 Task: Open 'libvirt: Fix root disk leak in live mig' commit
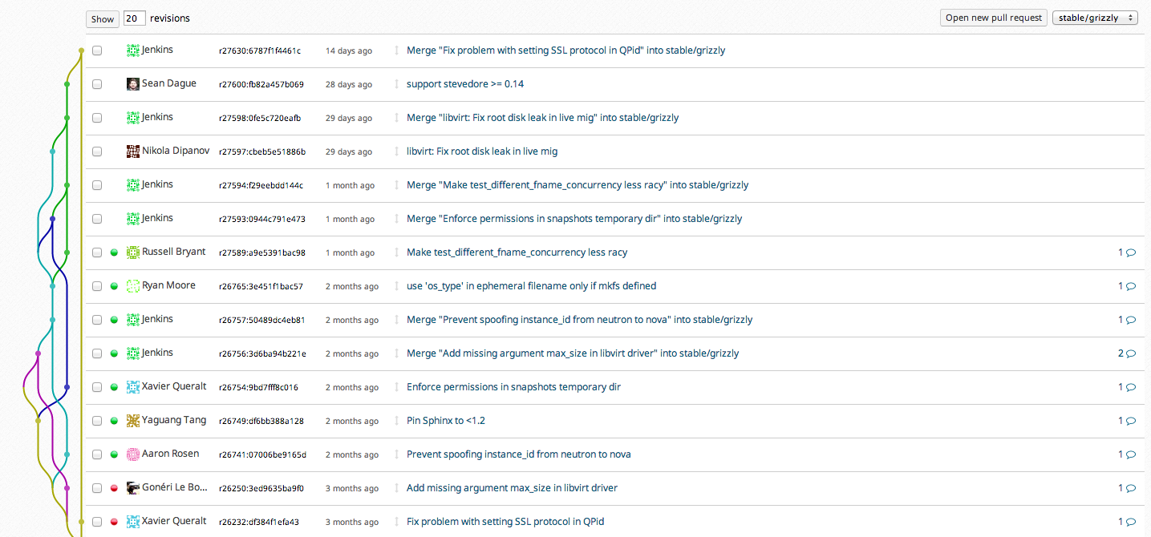(x=482, y=151)
